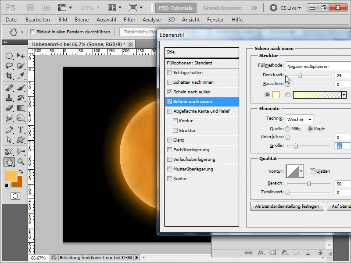Select the Eraser tool
The height and width of the screenshot is (263, 351).
click(9, 108)
